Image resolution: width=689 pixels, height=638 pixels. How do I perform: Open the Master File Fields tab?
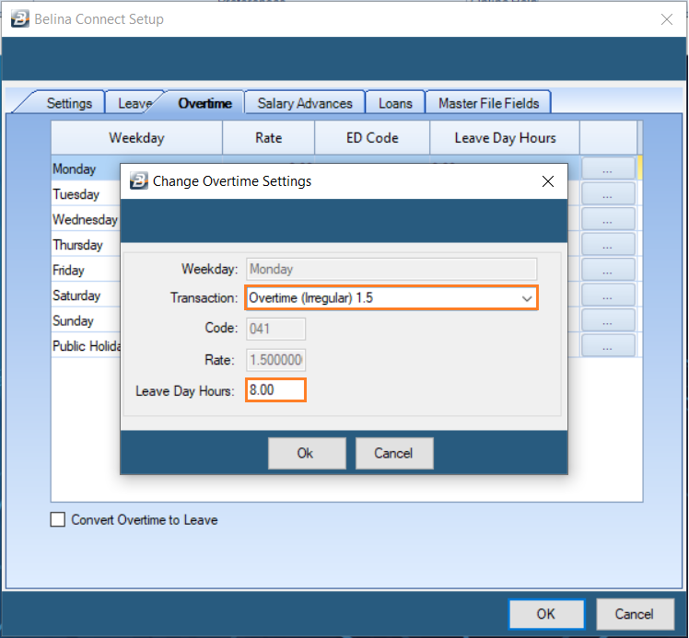(488, 103)
